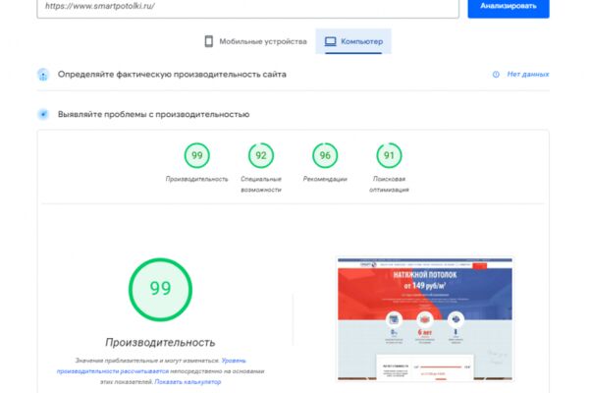Click the Специальные возможности label
589x393 pixels.
[261, 185]
